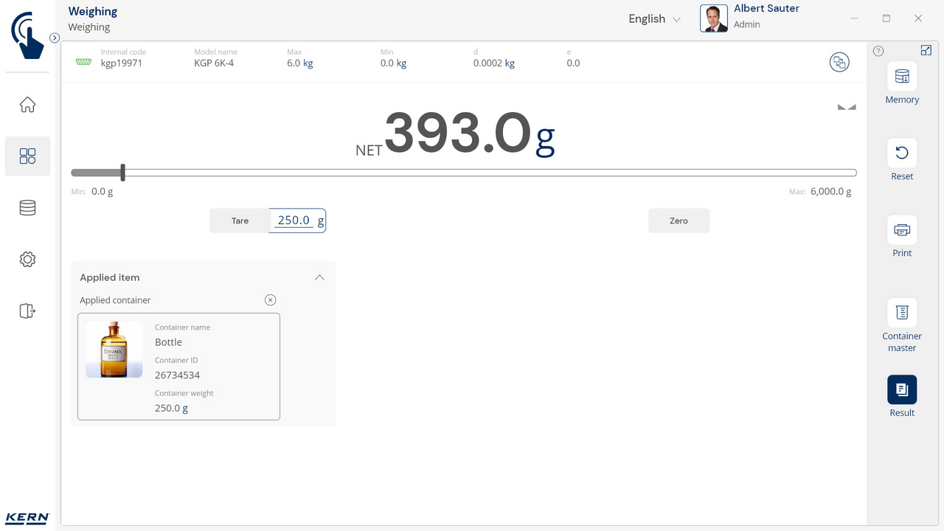Open Container master
Viewport: 944px width, 531px height.
click(901, 313)
